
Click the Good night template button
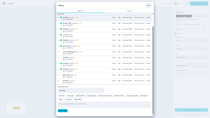[x=144, y=96]
